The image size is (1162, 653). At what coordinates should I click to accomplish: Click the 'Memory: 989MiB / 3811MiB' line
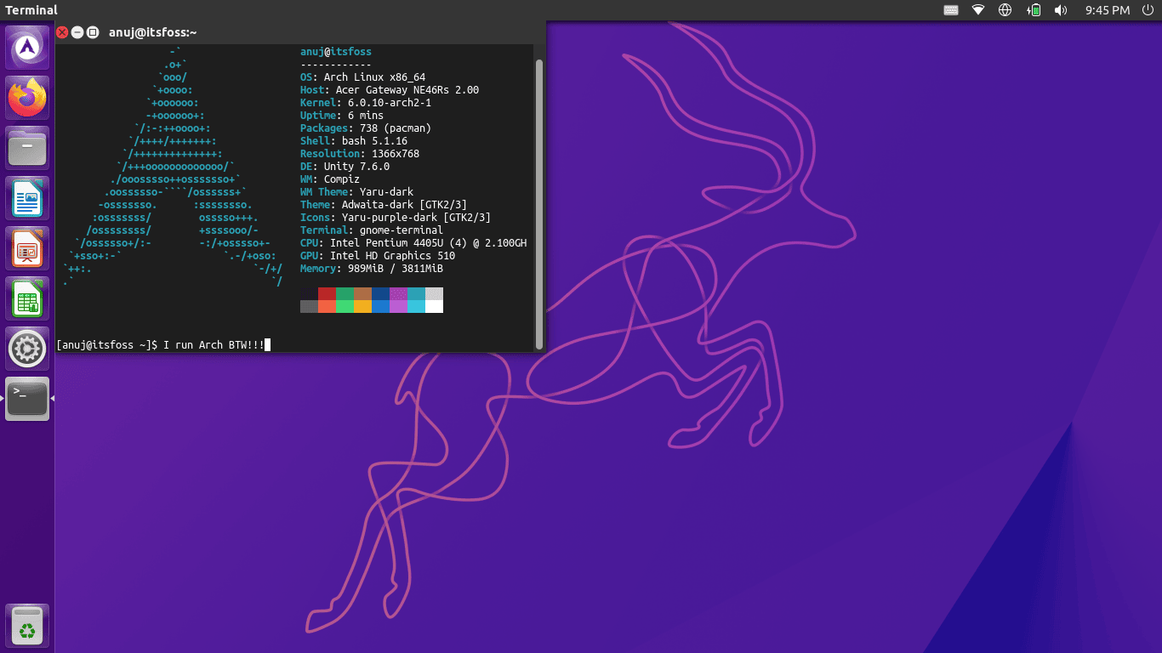click(x=372, y=269)
